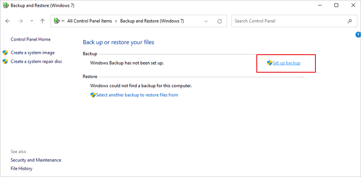Click the Set up backup link
Viewport: 361px width, 177px height.
tap(287, 63)
